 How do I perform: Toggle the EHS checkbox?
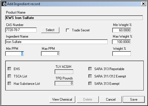coord(9,69)
